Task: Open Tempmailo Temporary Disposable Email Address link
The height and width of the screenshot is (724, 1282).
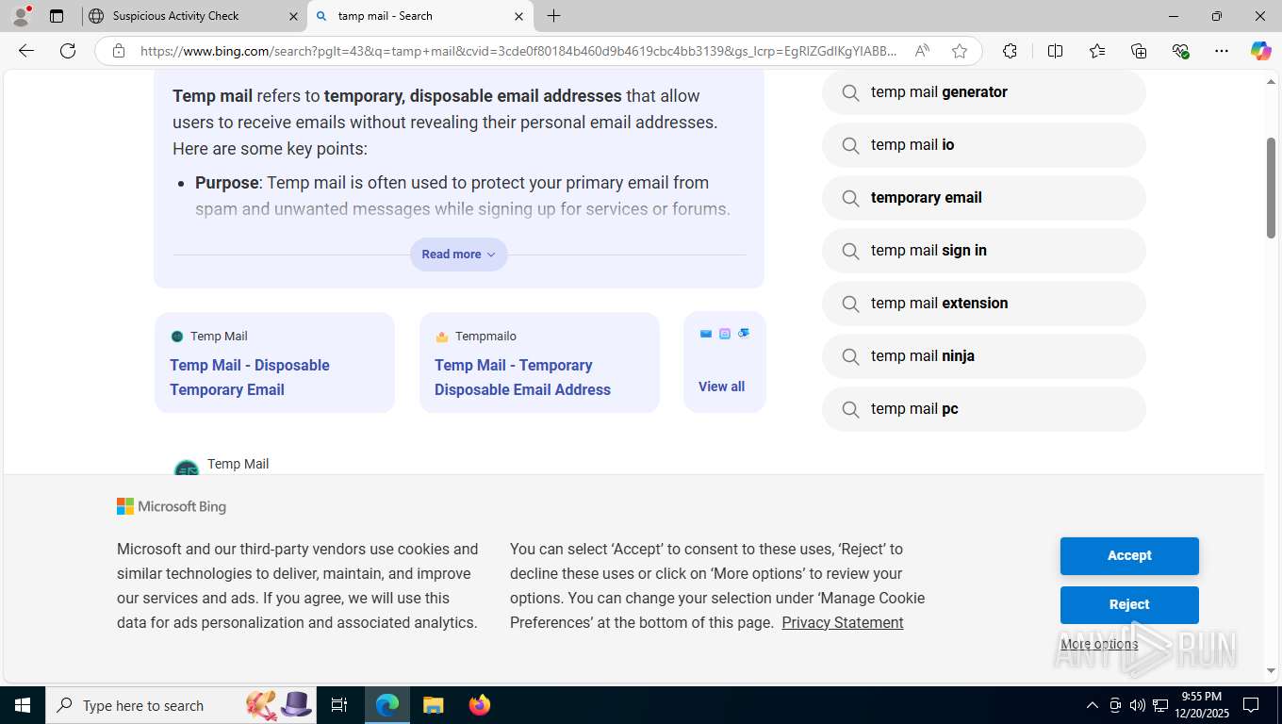Action: 522,377
